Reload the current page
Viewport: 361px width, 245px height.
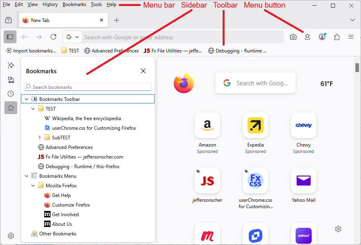click(x=53, y=37)
